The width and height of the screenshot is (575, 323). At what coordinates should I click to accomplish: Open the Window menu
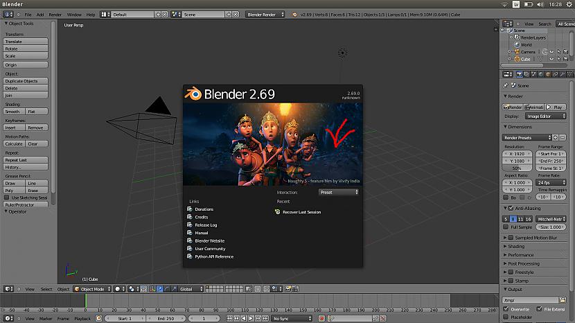point(74,15)
